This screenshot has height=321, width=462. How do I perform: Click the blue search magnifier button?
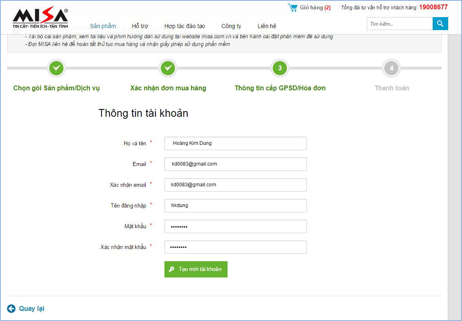click(x=440, y=24)
